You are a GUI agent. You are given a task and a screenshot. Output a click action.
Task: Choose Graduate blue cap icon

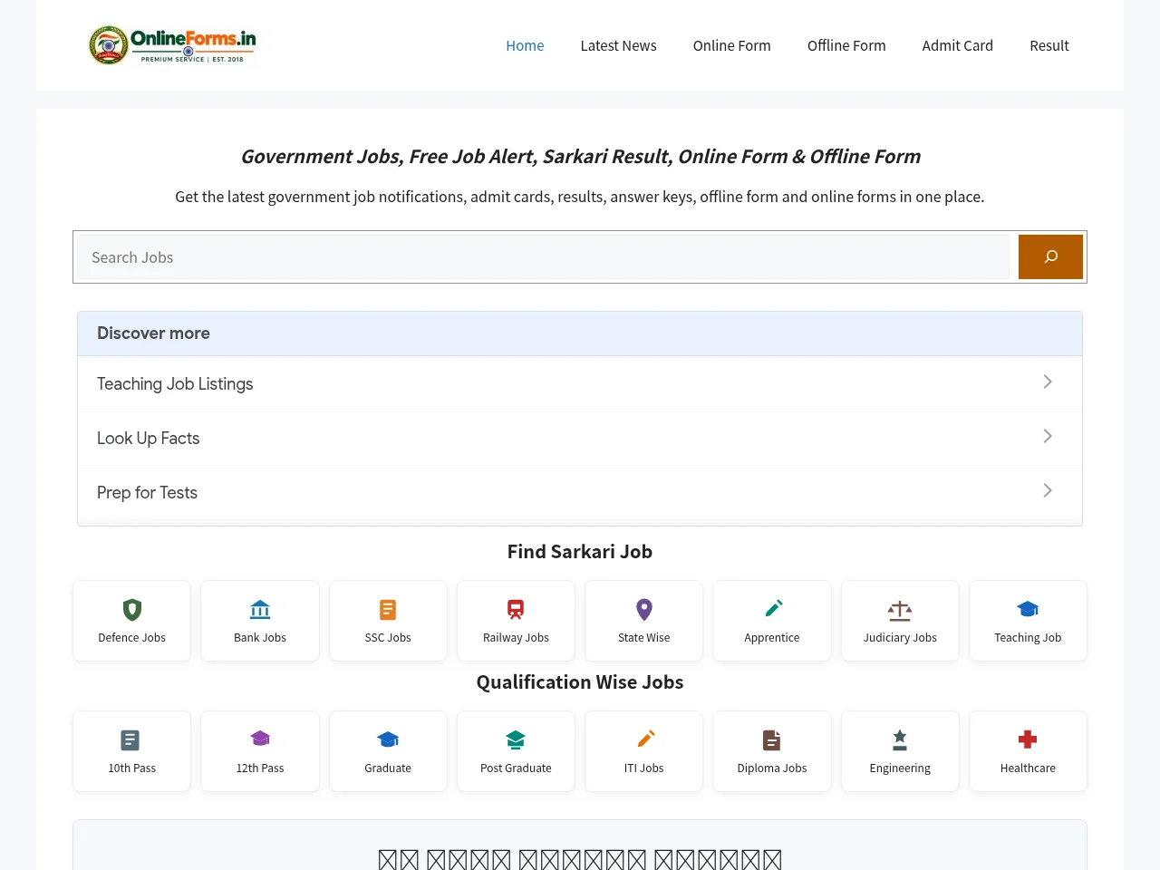pyautogui.click(x=388, y=739)
